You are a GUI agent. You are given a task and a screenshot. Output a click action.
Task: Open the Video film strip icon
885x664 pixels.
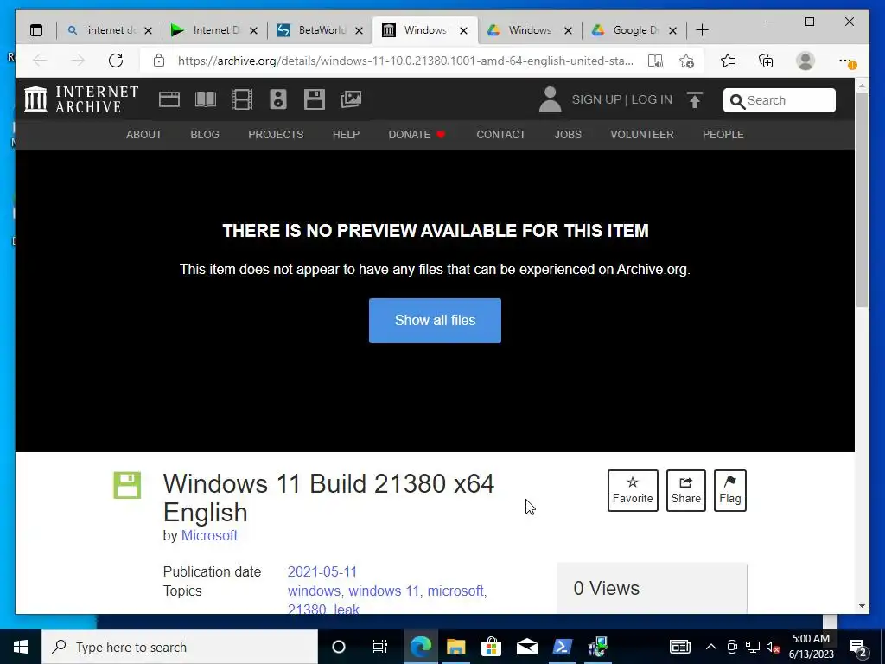point(242,99)
